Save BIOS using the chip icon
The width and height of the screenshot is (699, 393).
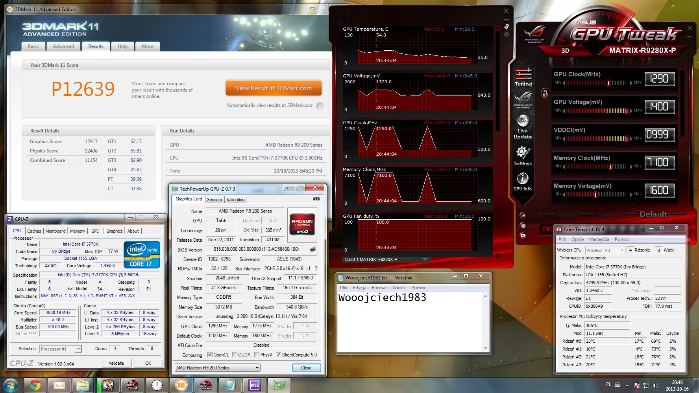click(313, 249)
